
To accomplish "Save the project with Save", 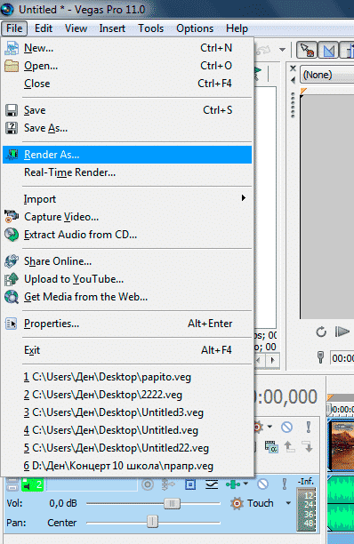I will pos(127,110).
